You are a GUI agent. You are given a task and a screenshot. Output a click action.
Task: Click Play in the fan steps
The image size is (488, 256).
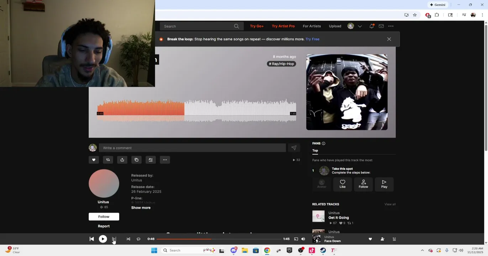point(384,184)
